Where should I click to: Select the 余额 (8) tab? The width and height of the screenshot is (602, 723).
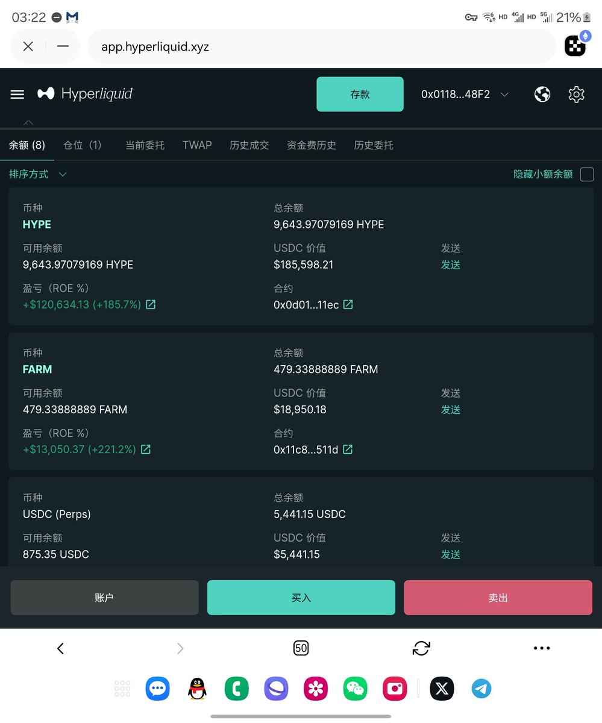coord(27,145)
